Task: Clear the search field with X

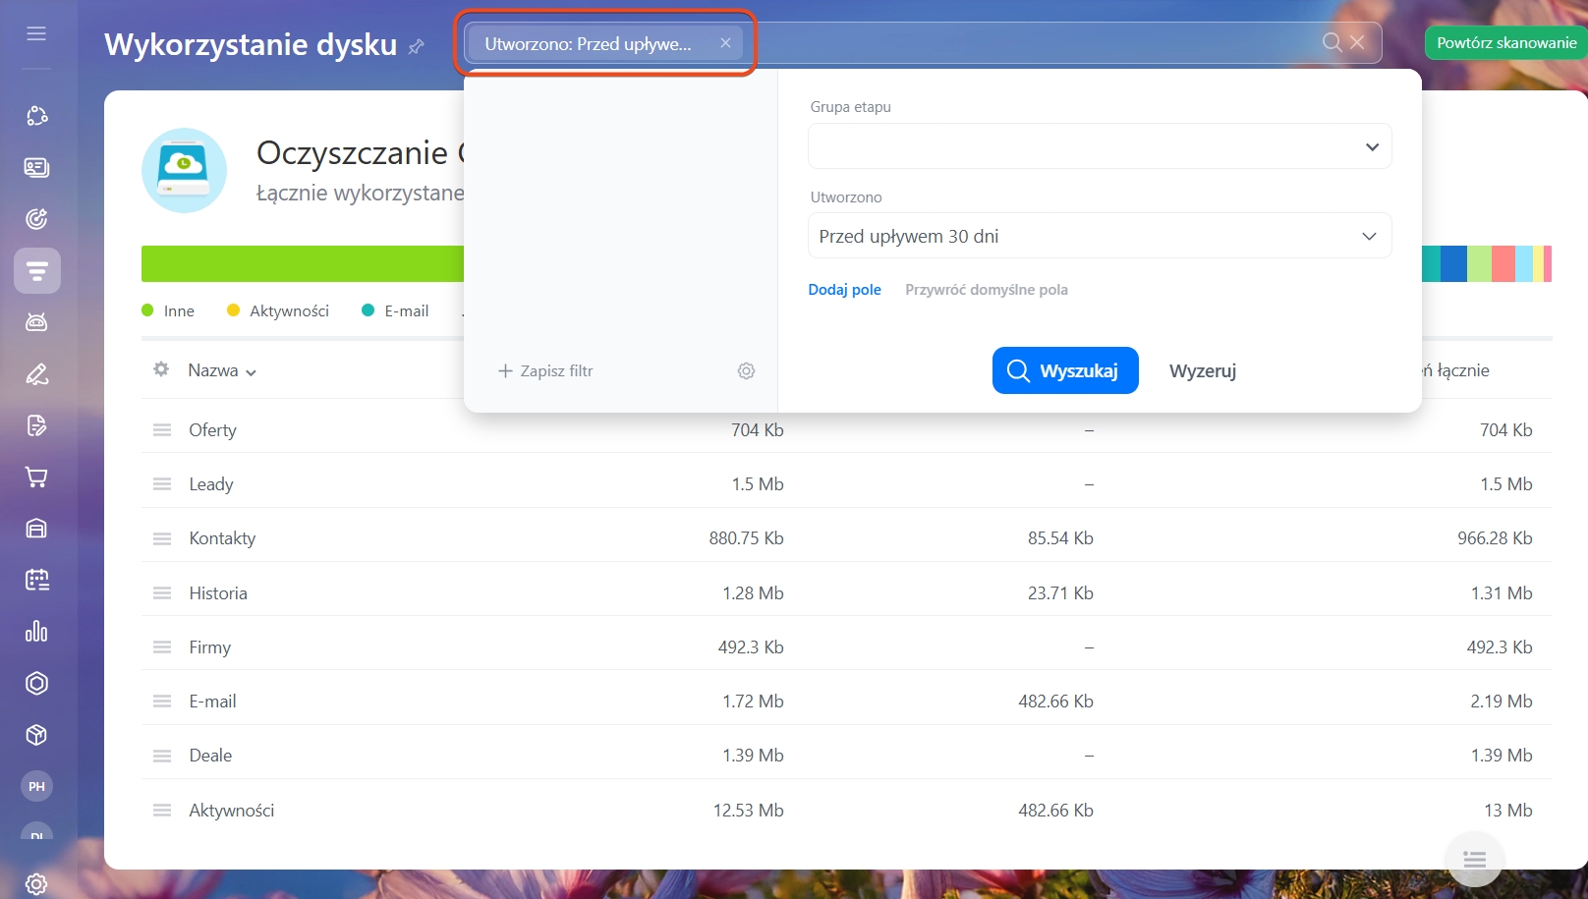Action: pyautogui.click(x=1357, y=42)
